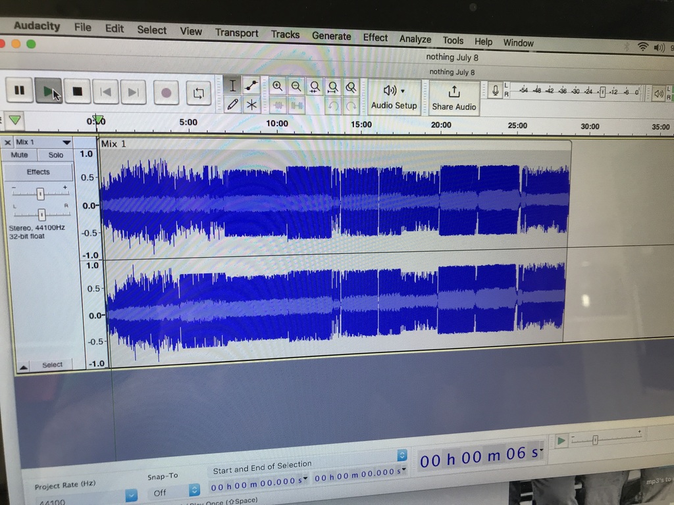Screen dimensions: 674x505
Task: Select the Draw pencil tool
Action: click(232, 105)
